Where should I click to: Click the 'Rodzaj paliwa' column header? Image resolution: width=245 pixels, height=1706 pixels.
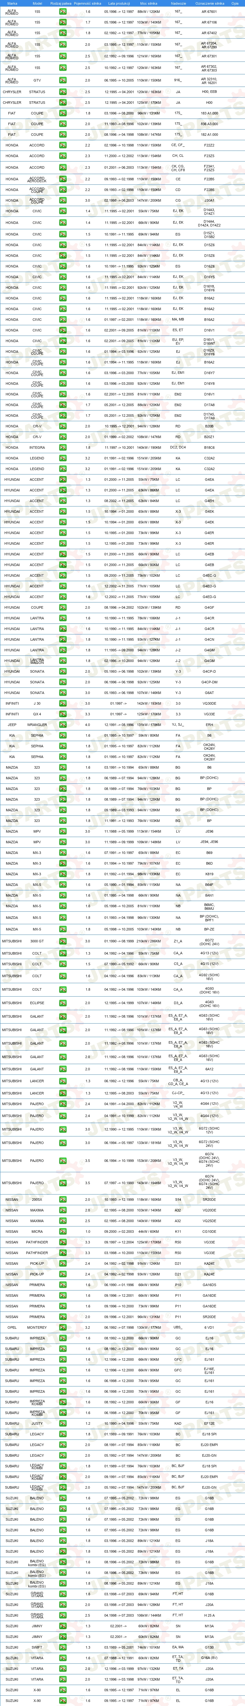click(61, 3)
